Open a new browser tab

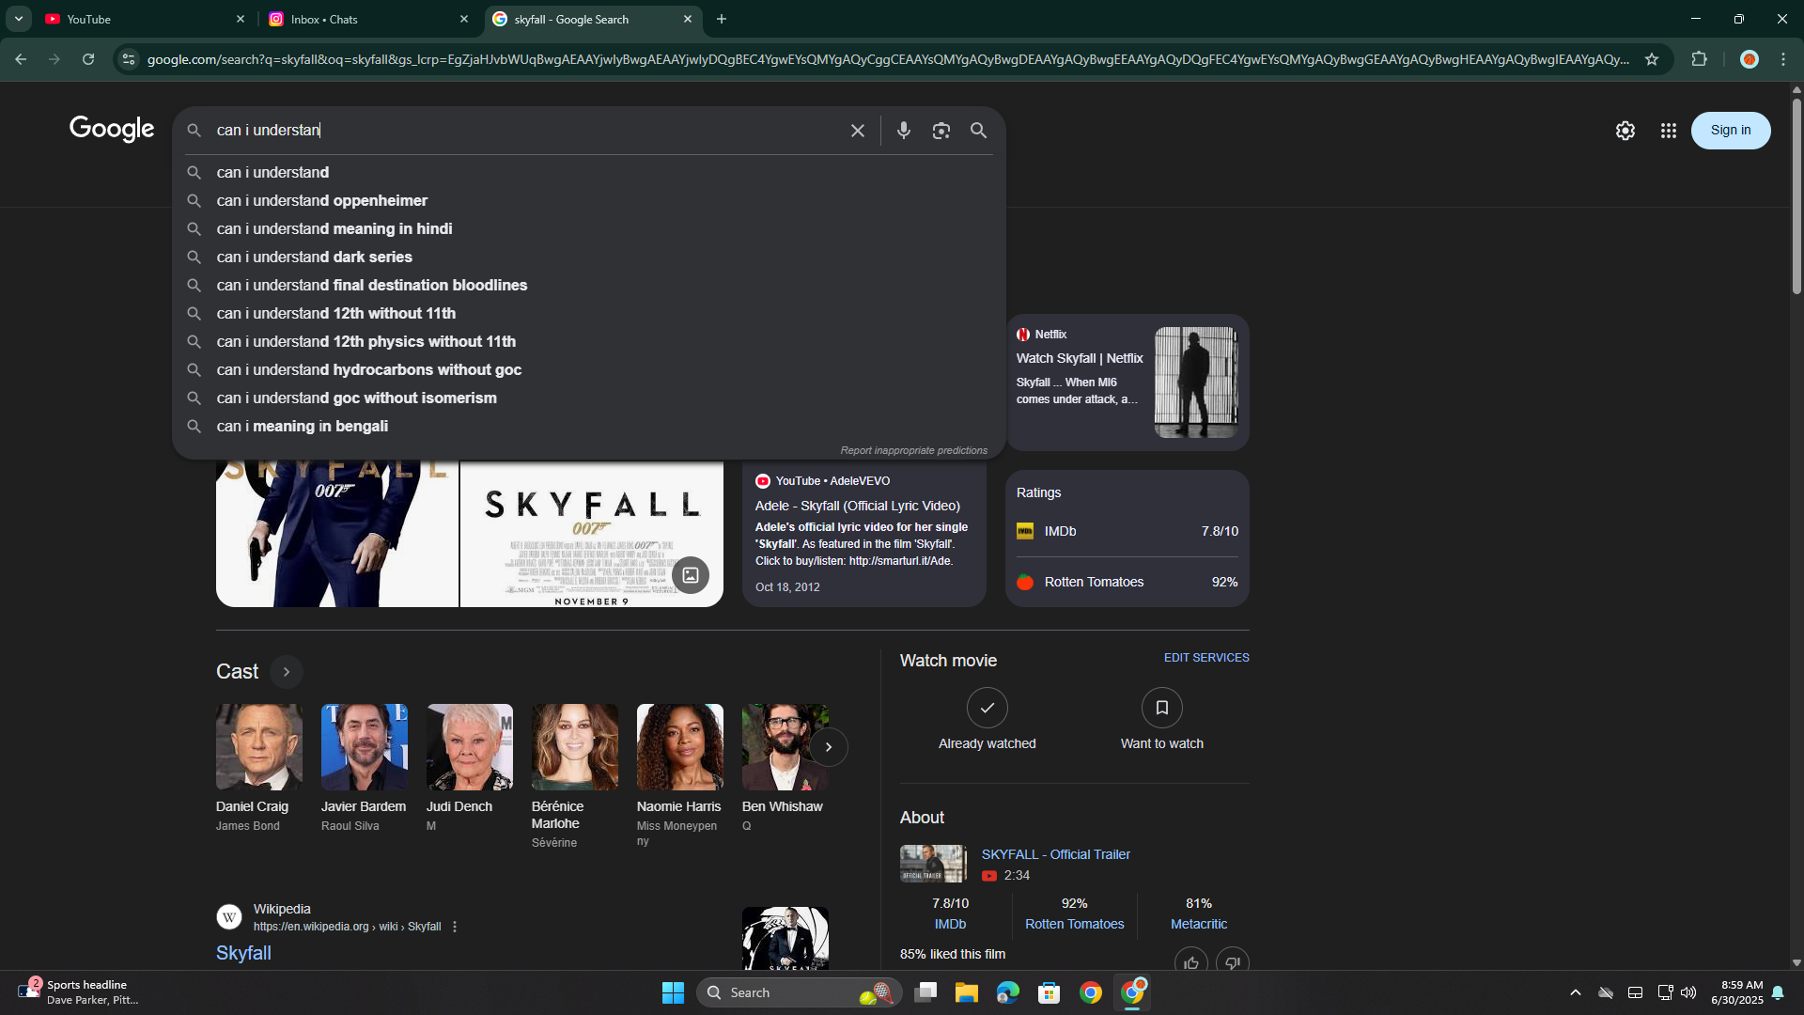[x=721, y=19]
